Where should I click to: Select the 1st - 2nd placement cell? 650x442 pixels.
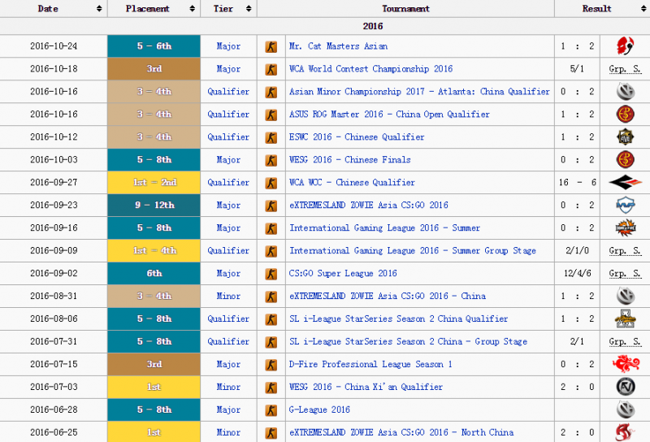[x=154, y=183]
